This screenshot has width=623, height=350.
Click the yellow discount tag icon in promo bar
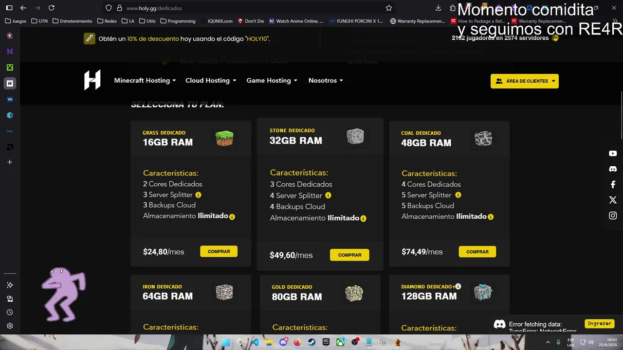[x=90, y=39]
